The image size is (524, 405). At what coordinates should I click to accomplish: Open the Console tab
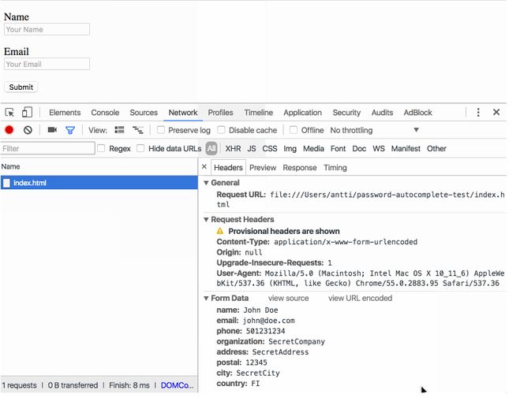tap(105, 113)
